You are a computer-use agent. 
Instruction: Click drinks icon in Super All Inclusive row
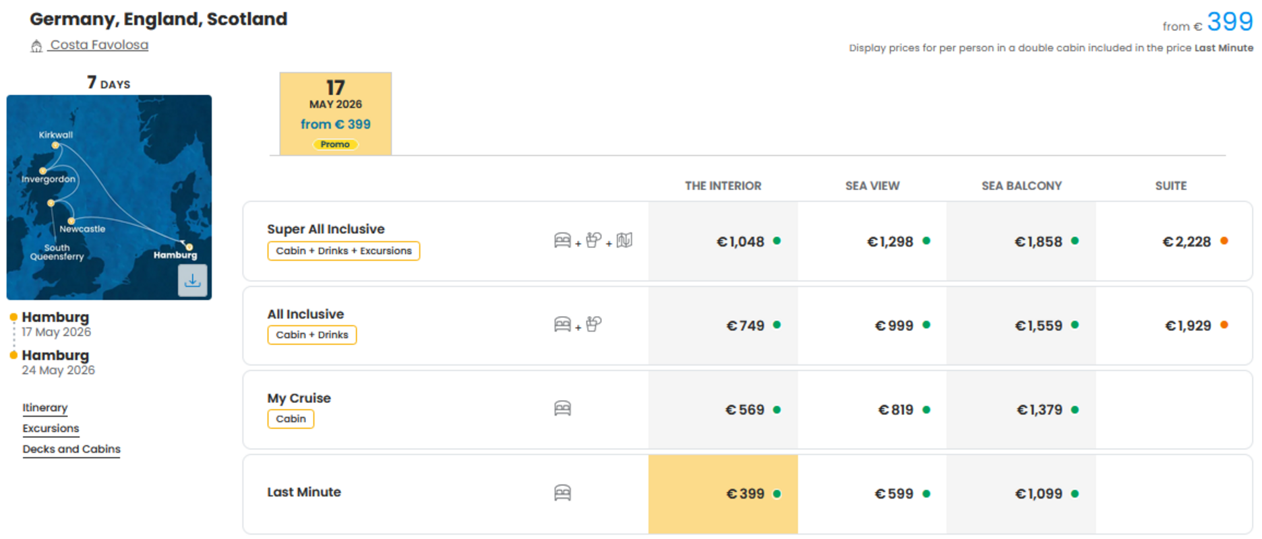click(593, 241)
